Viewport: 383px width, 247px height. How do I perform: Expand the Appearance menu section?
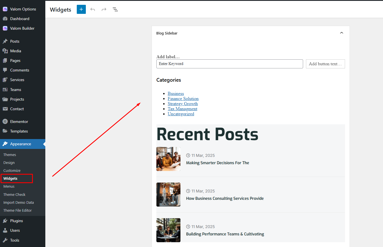(x=20, y=144)
